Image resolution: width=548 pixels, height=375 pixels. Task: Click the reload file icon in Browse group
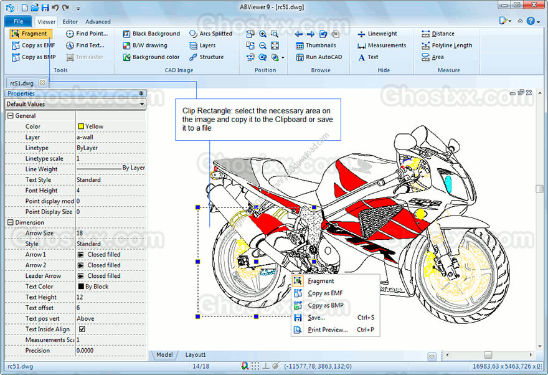tap(323, 34)
